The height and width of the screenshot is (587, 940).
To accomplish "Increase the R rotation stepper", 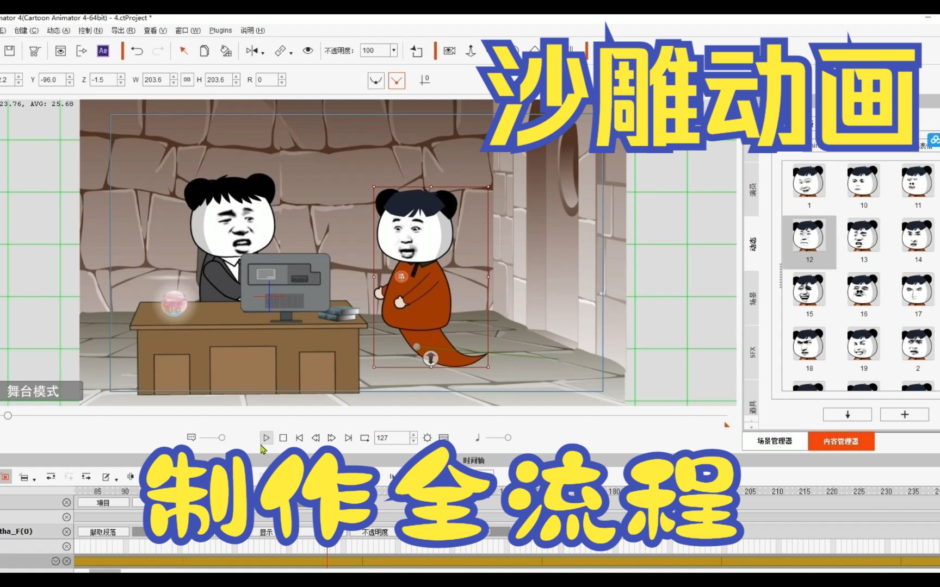I will (282, 77).
